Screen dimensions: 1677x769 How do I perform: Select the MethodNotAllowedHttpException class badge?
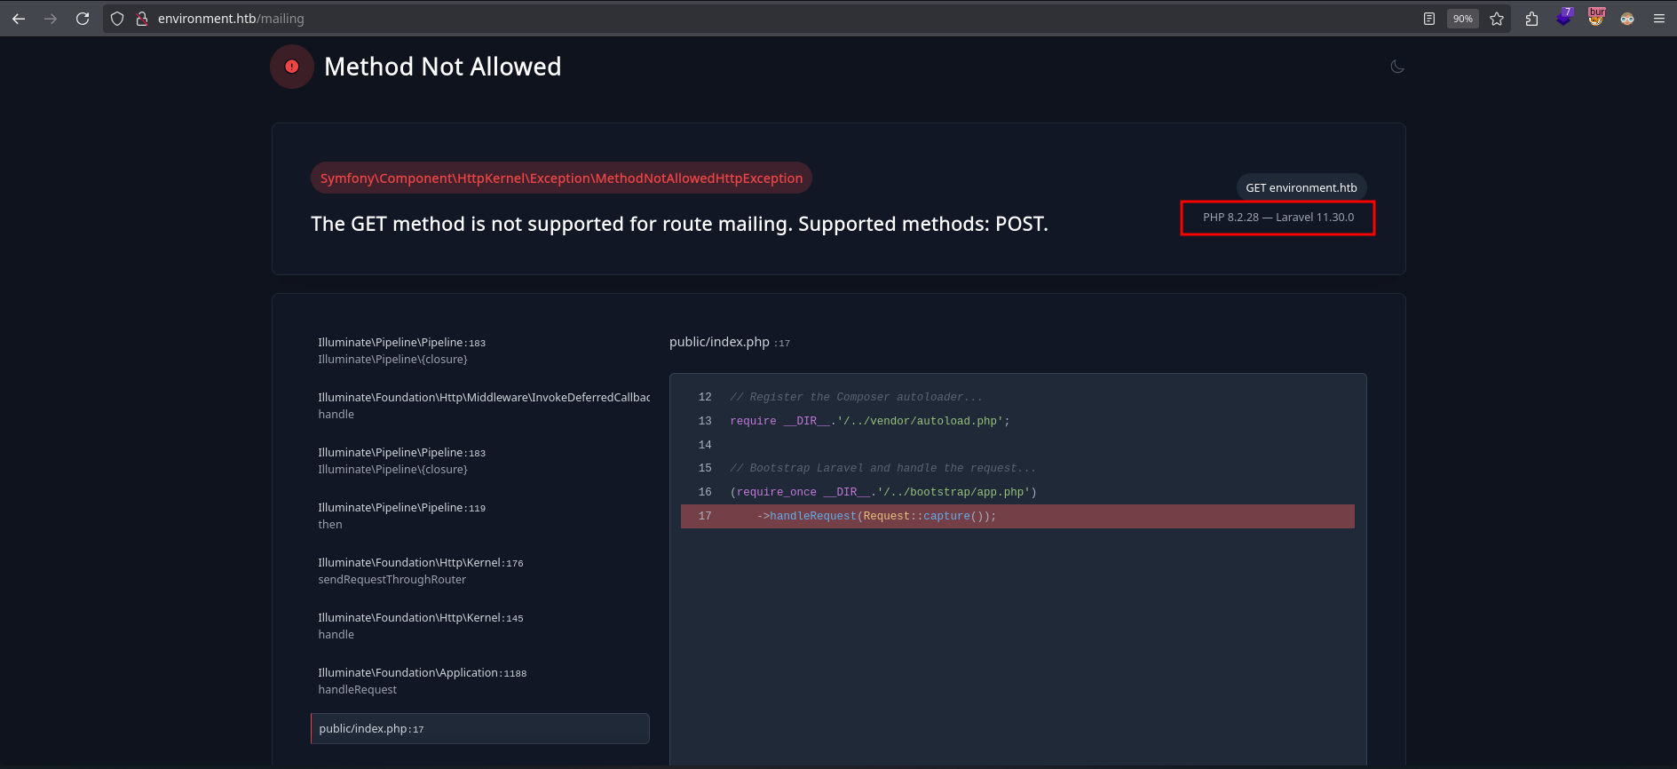pyautogui.click(x=561, y=178)
